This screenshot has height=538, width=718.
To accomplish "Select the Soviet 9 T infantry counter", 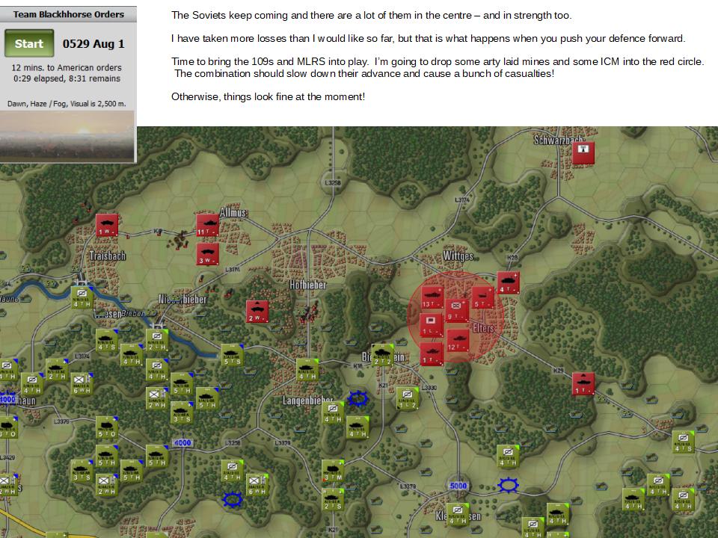I will [x=456, y=309].
